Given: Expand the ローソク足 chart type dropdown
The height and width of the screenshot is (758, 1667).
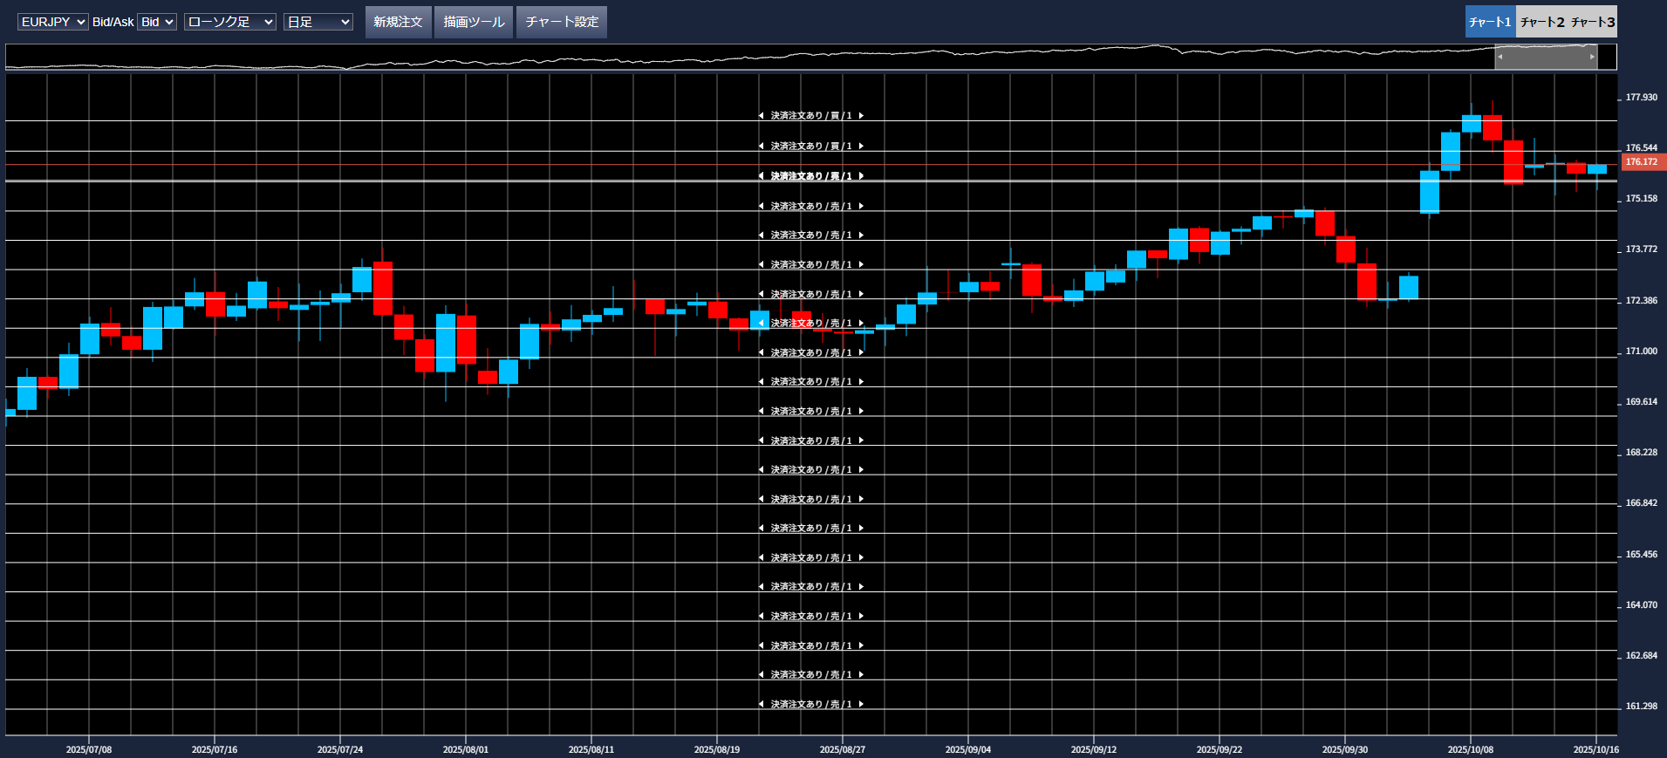Looking at the screenshot, I should coord(230,22).
